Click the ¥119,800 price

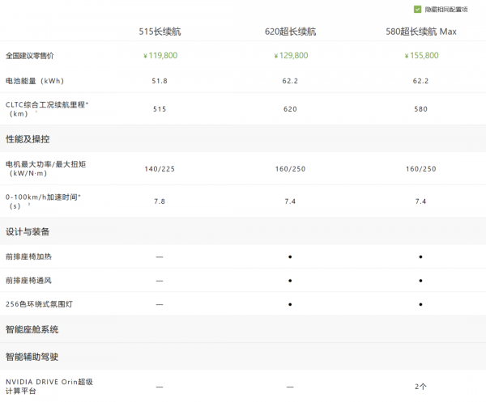pos(160,56)
